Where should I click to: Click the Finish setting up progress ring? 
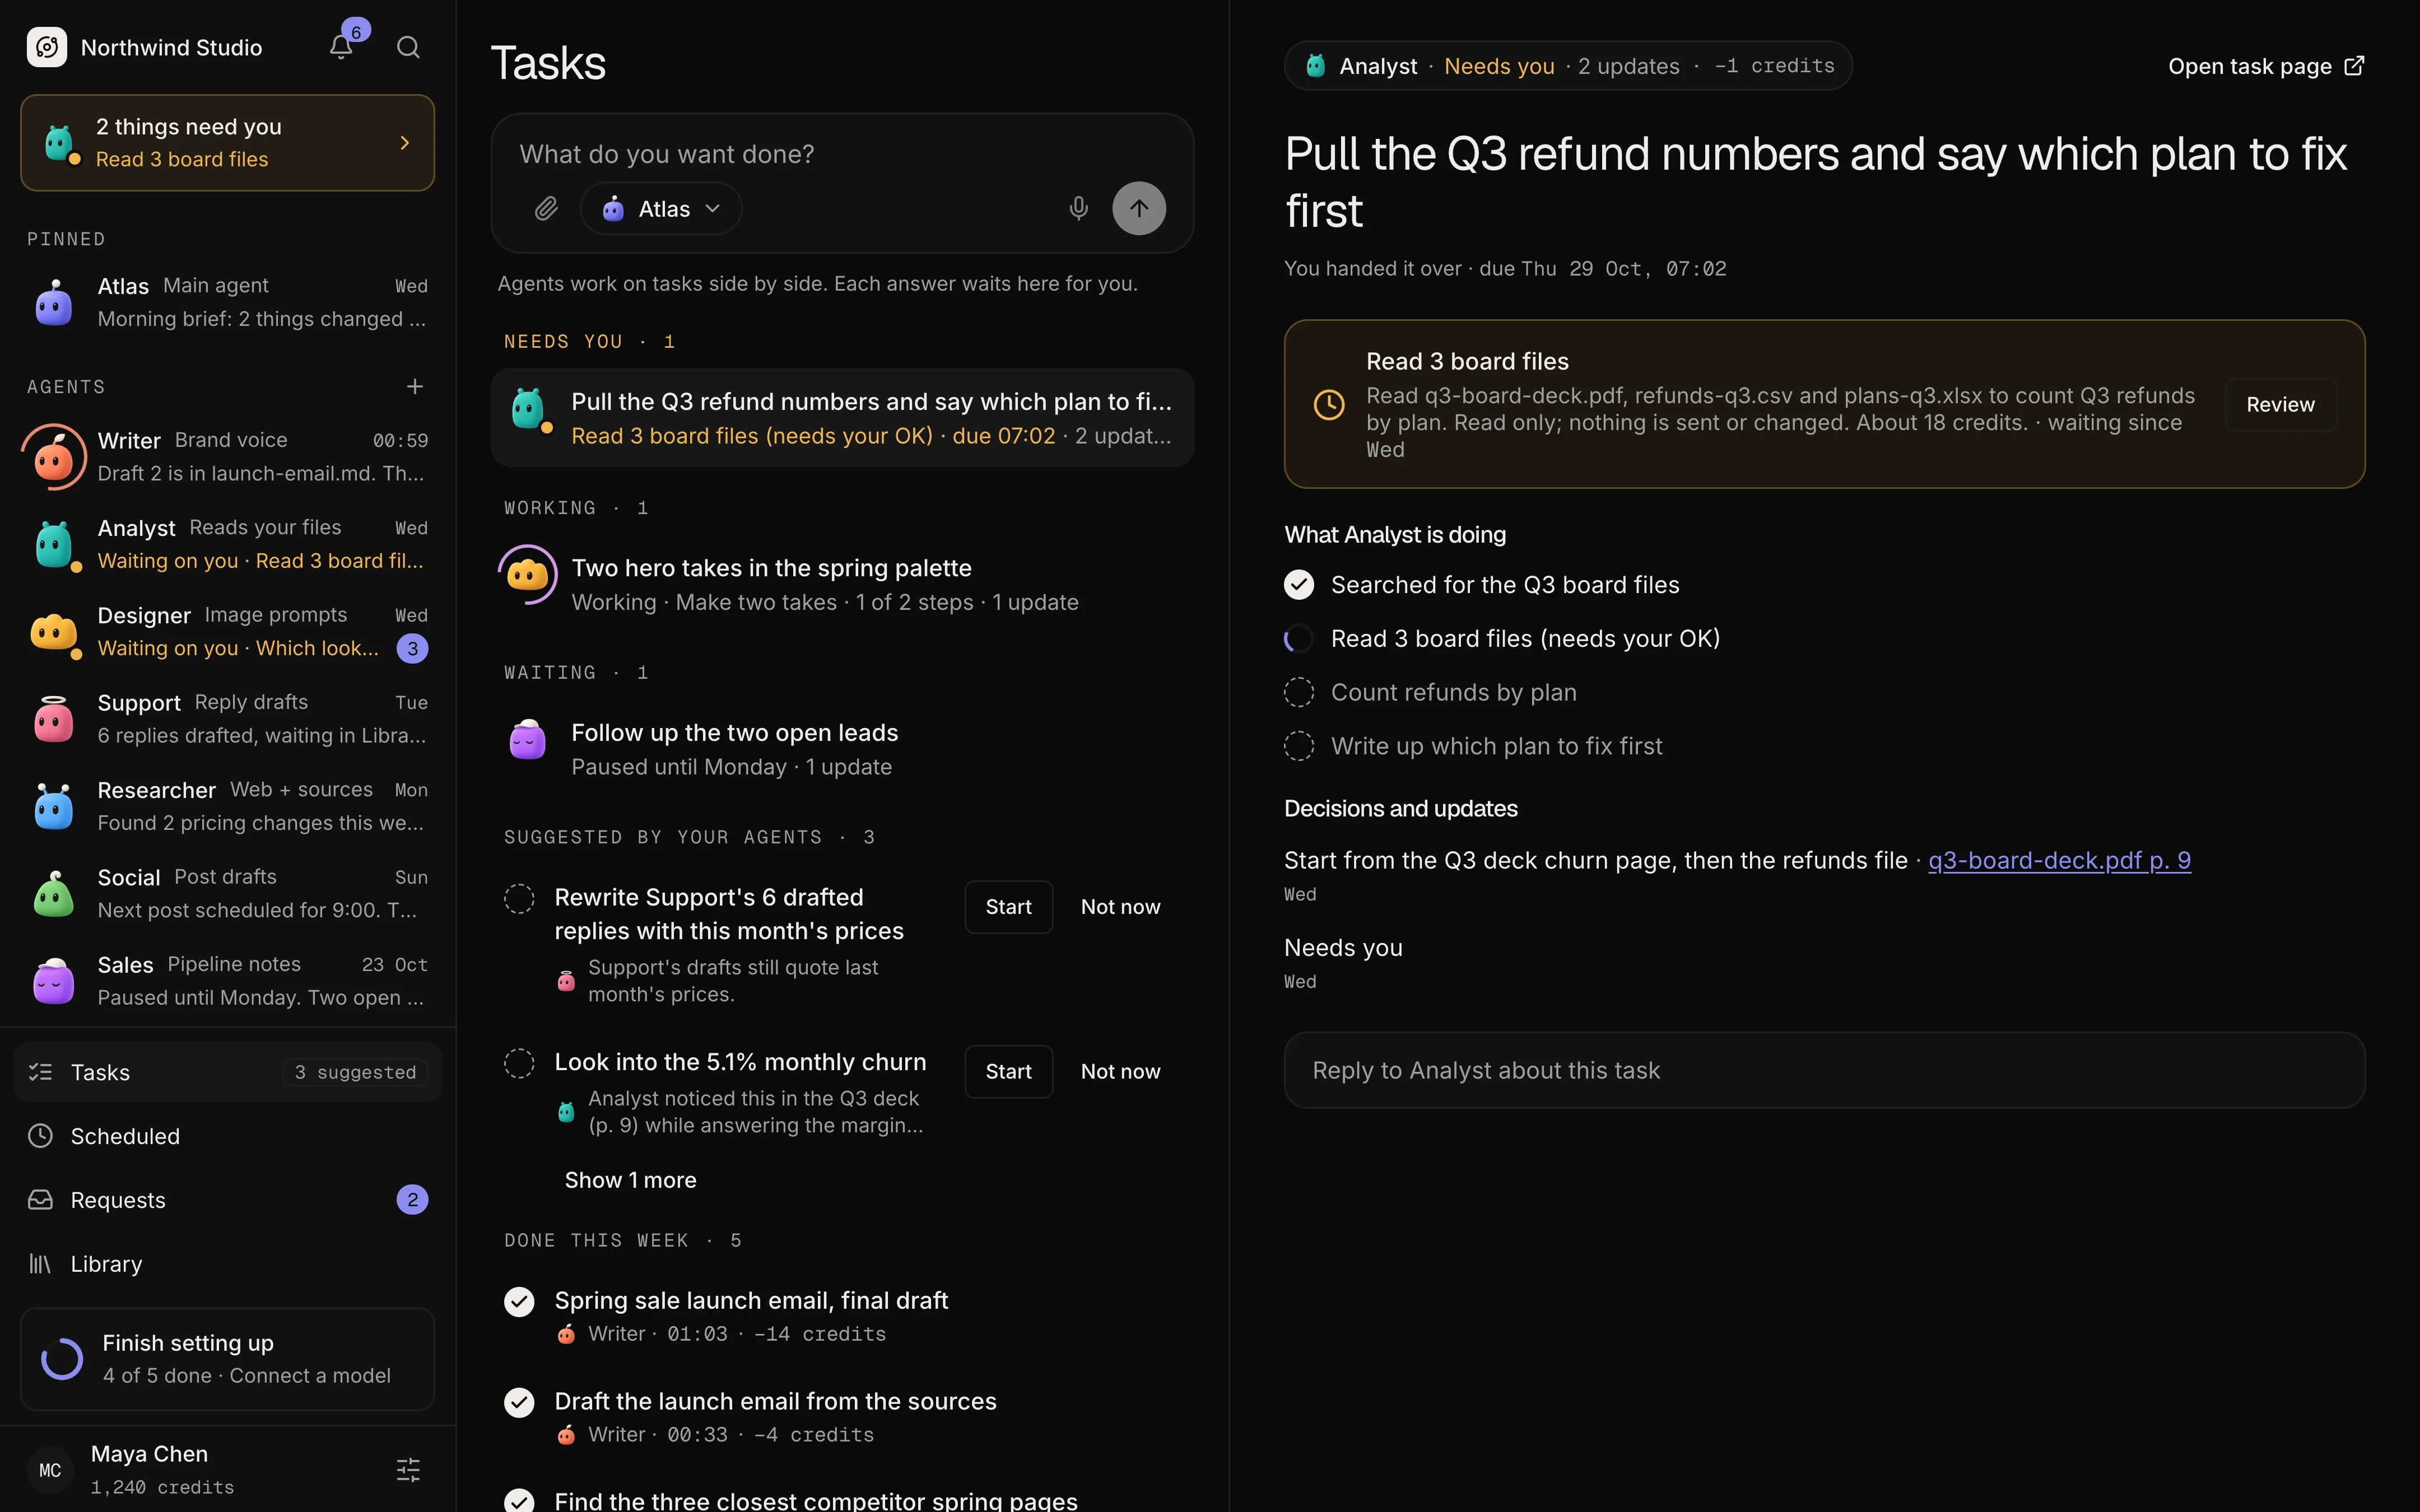[62, 1358]
